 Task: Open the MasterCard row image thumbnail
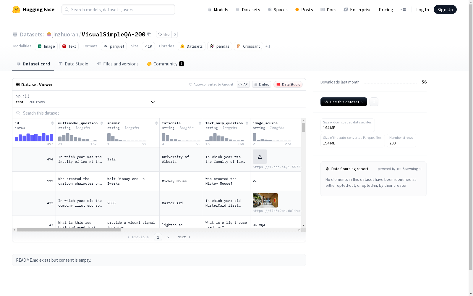tap(265, 200)
